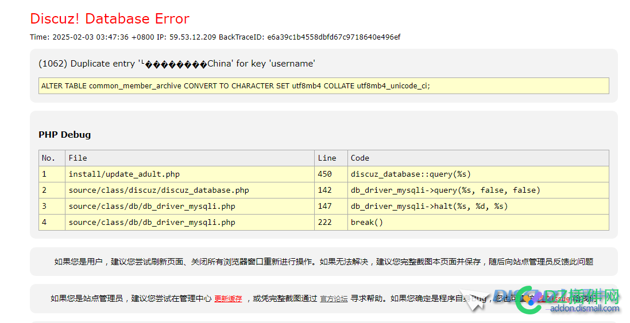The width and height of the screenshot is (630, 323).
Task: Click the timestamp 2025-02-03 03:47:36
Action: 91,37
